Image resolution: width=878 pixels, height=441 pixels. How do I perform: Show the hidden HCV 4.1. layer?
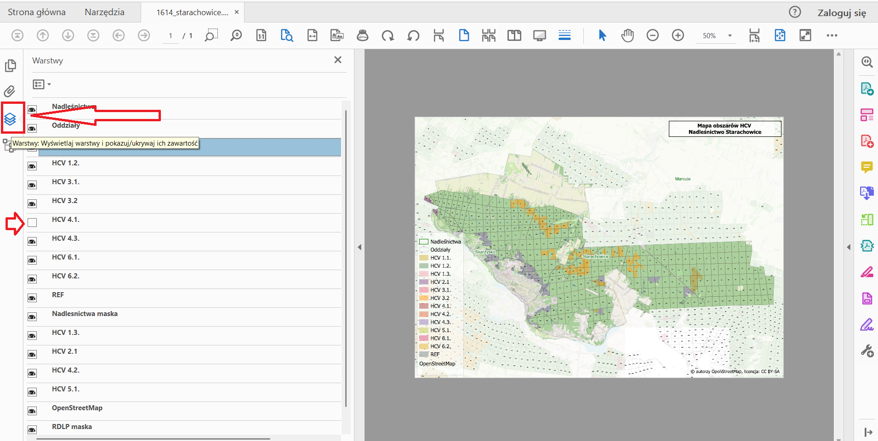32,223
